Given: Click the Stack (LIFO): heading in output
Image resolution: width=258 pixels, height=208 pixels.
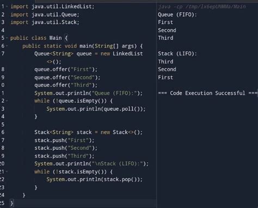Looking at the screenshot, I should [177, 54].
